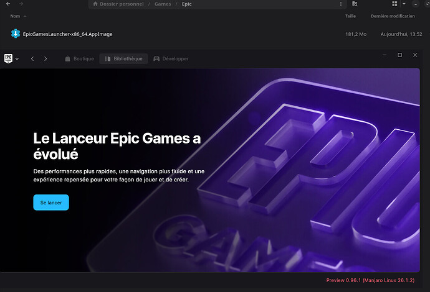Open the three-dot path bar menu
This screenshot has height=292, width=430.
[x=341, y=4]
